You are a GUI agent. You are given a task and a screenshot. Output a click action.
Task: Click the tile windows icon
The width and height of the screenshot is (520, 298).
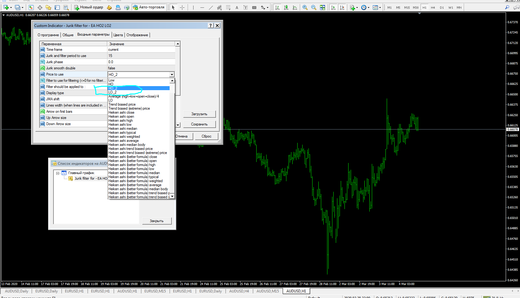pos(322,7)
